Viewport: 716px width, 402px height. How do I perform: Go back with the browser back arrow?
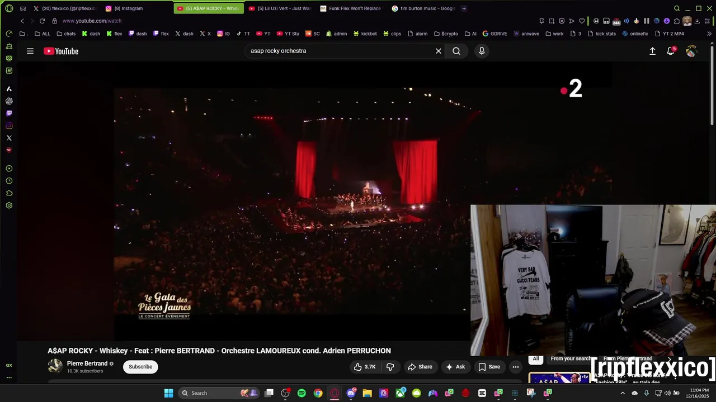[22, 21]
